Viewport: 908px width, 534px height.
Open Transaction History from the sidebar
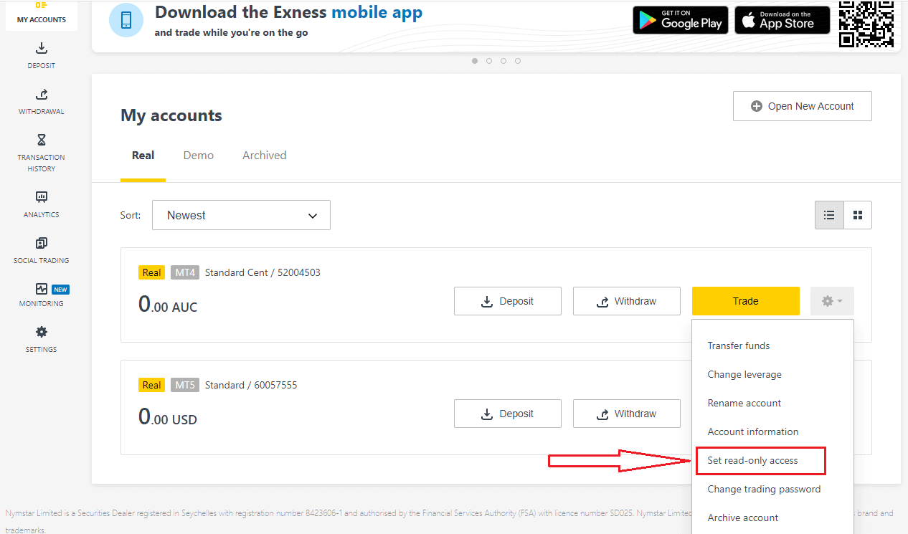[x=41, y=152]
